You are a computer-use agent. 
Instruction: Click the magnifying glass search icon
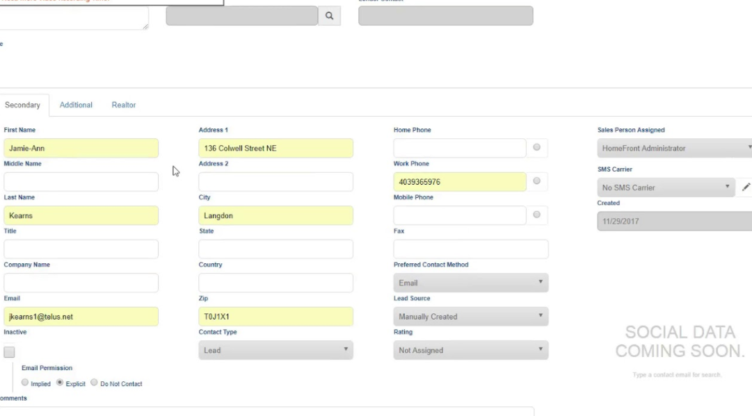click(x=329, y=15)
